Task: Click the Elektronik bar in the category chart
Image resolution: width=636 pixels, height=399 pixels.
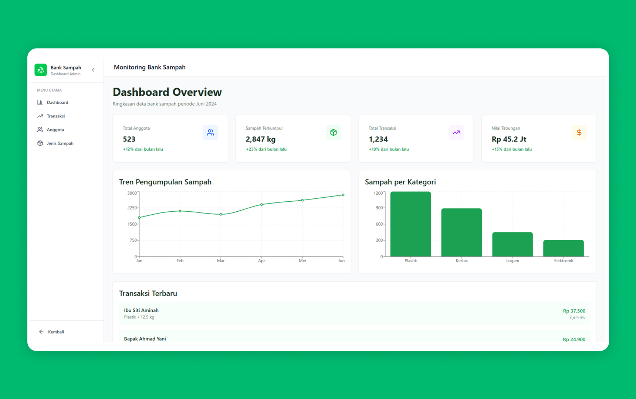Action: point(563,248)
